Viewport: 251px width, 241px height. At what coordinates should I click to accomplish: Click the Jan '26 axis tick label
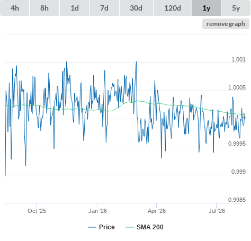coord(97,211)
